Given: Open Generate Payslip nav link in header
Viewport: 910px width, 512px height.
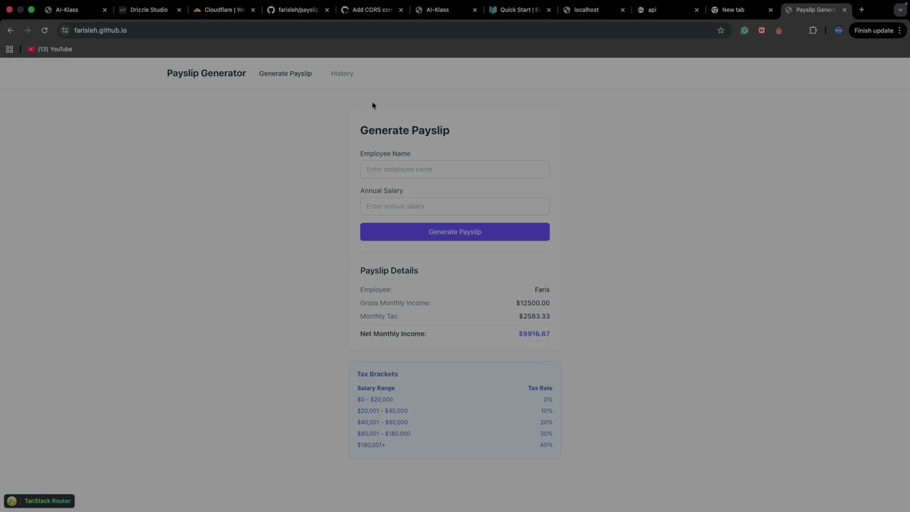Looking at the screenshot, I should (285, 73).
